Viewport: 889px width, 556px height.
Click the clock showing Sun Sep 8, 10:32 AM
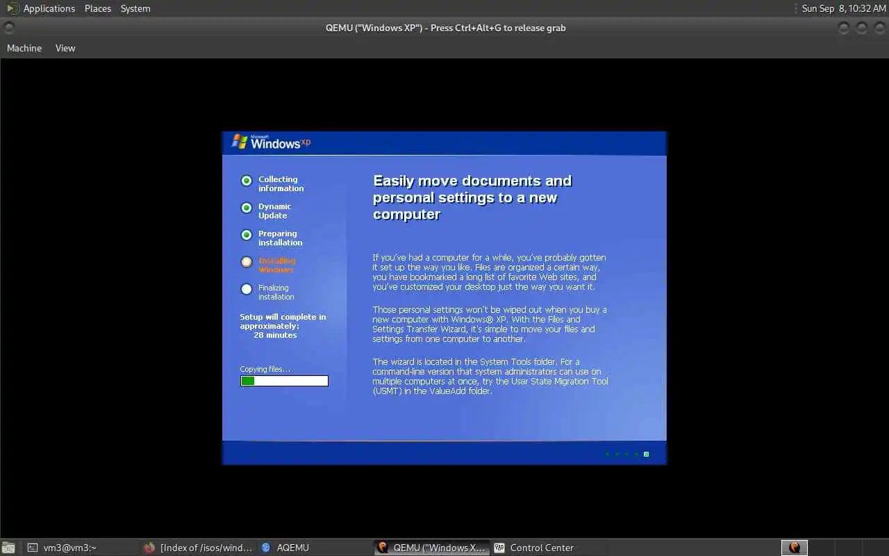[844, 8]
